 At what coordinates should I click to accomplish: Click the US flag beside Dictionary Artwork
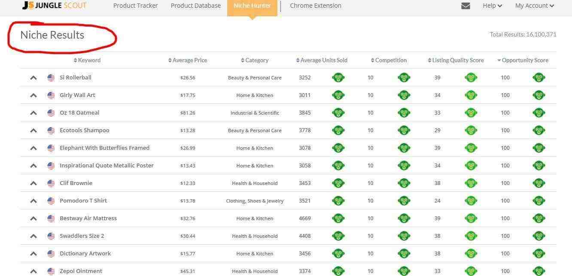(x=51, y=254)
